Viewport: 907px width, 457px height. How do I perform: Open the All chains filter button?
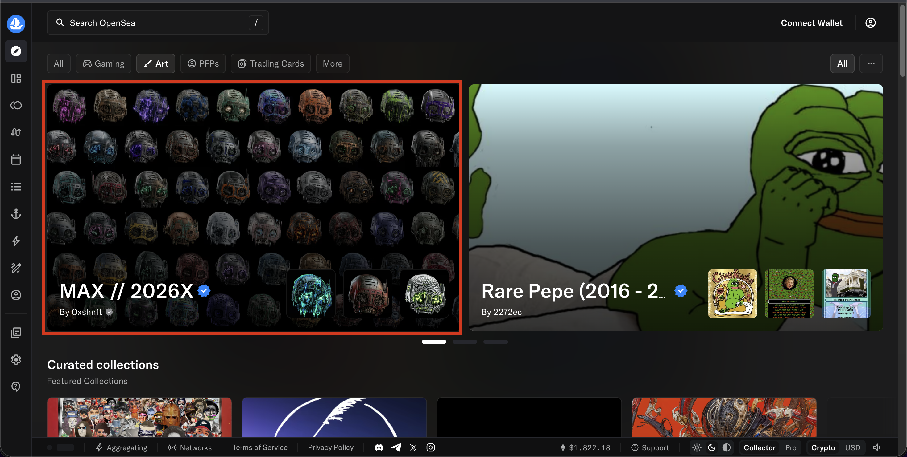[x=842, y=64]
